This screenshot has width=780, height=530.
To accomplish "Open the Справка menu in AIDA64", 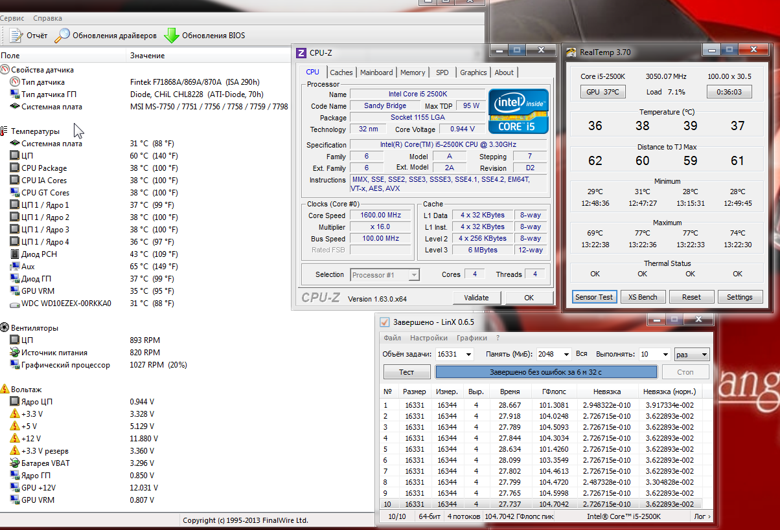I will click(48, 18).
